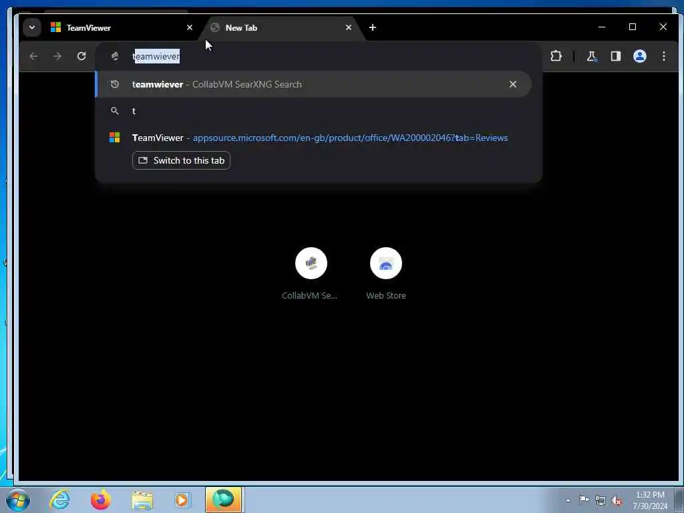Toggle the side panel icon
The width and height of the screenshot is (684, 513).
tap(615, 56)
